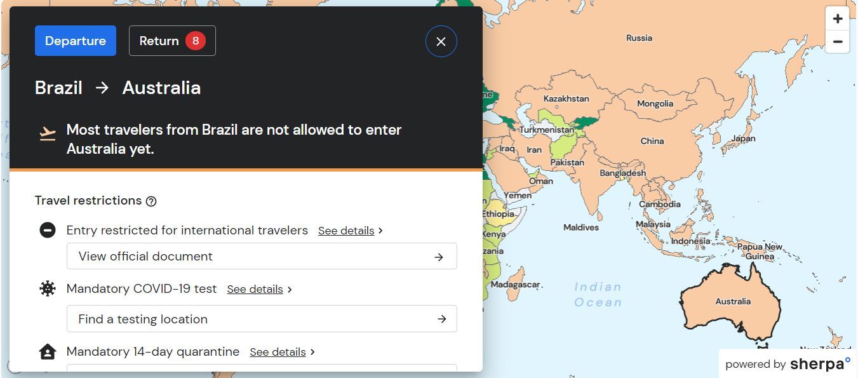The width and height of the screenshot is (858, 378).
Task: Select Australia on the map
Action: 733,302
